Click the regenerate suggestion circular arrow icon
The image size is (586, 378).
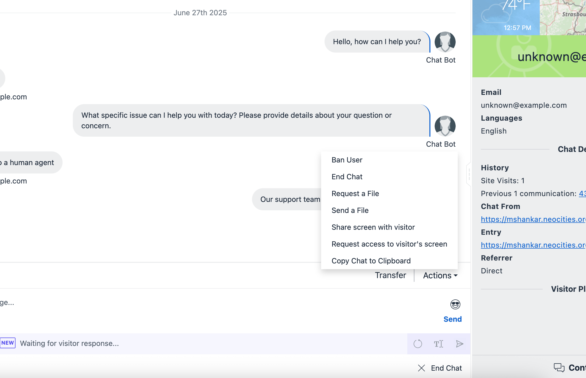(x=418, y=344)
